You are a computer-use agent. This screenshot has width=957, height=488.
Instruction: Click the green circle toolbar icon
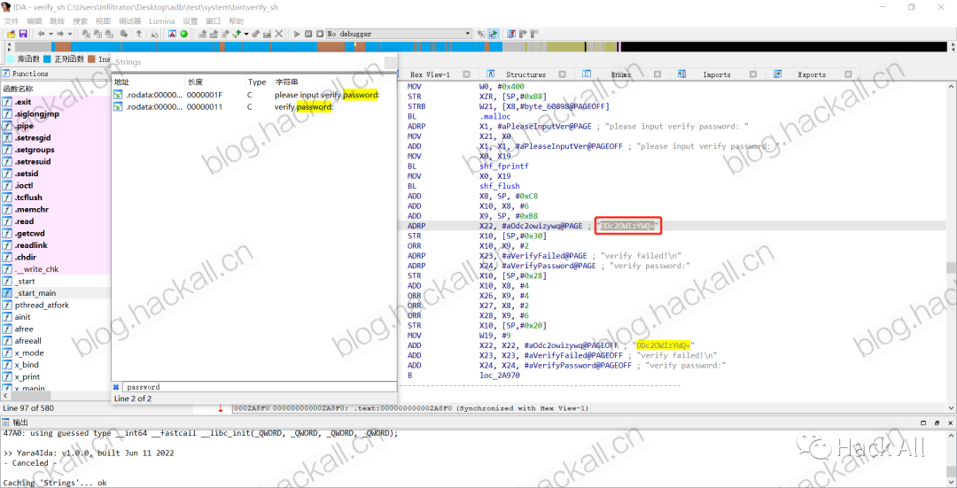[183, 34]
